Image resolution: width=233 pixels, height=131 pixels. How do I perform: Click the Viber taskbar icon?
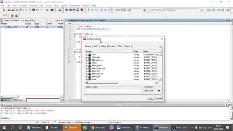click(111, 128)
